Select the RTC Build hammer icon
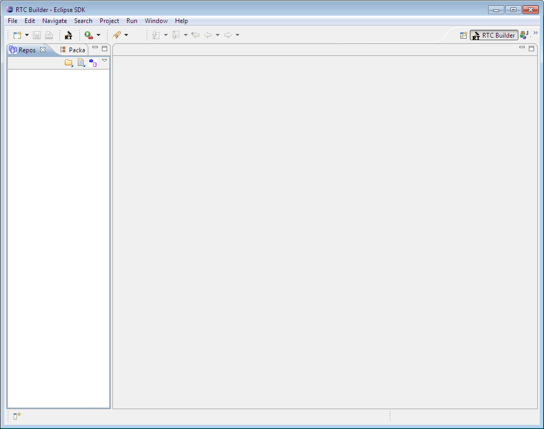Image resolution: width=544 pixels, height=429 pixels. [68, 35]
